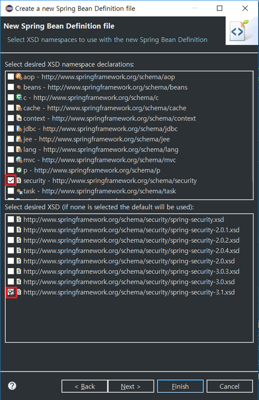
Task: Click the beans namespace icon
Action: click(x=19, y=87)
